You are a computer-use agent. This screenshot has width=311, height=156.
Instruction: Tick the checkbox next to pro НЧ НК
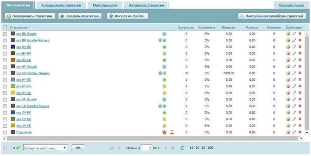5,86
